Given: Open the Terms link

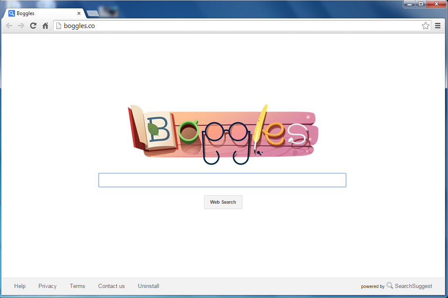Looking at the screenshot, I should [77, 286].
